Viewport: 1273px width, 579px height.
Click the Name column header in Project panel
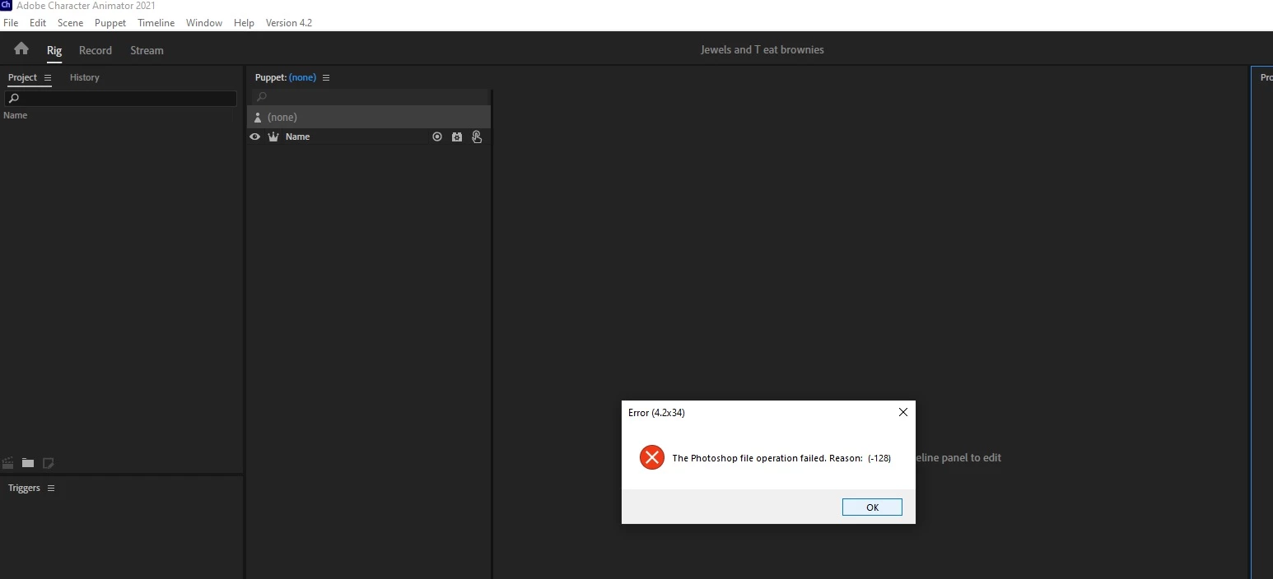(16, 115)
